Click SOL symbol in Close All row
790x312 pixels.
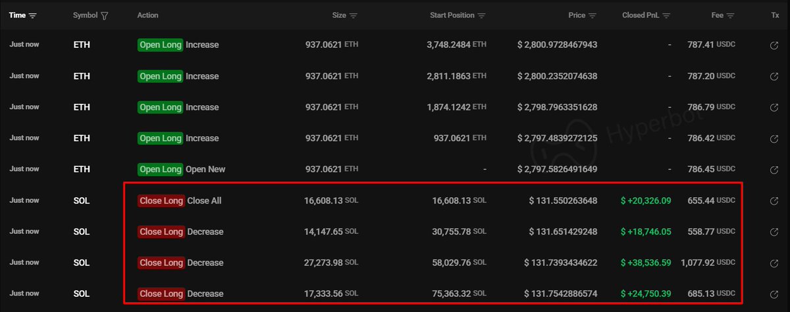81,201
